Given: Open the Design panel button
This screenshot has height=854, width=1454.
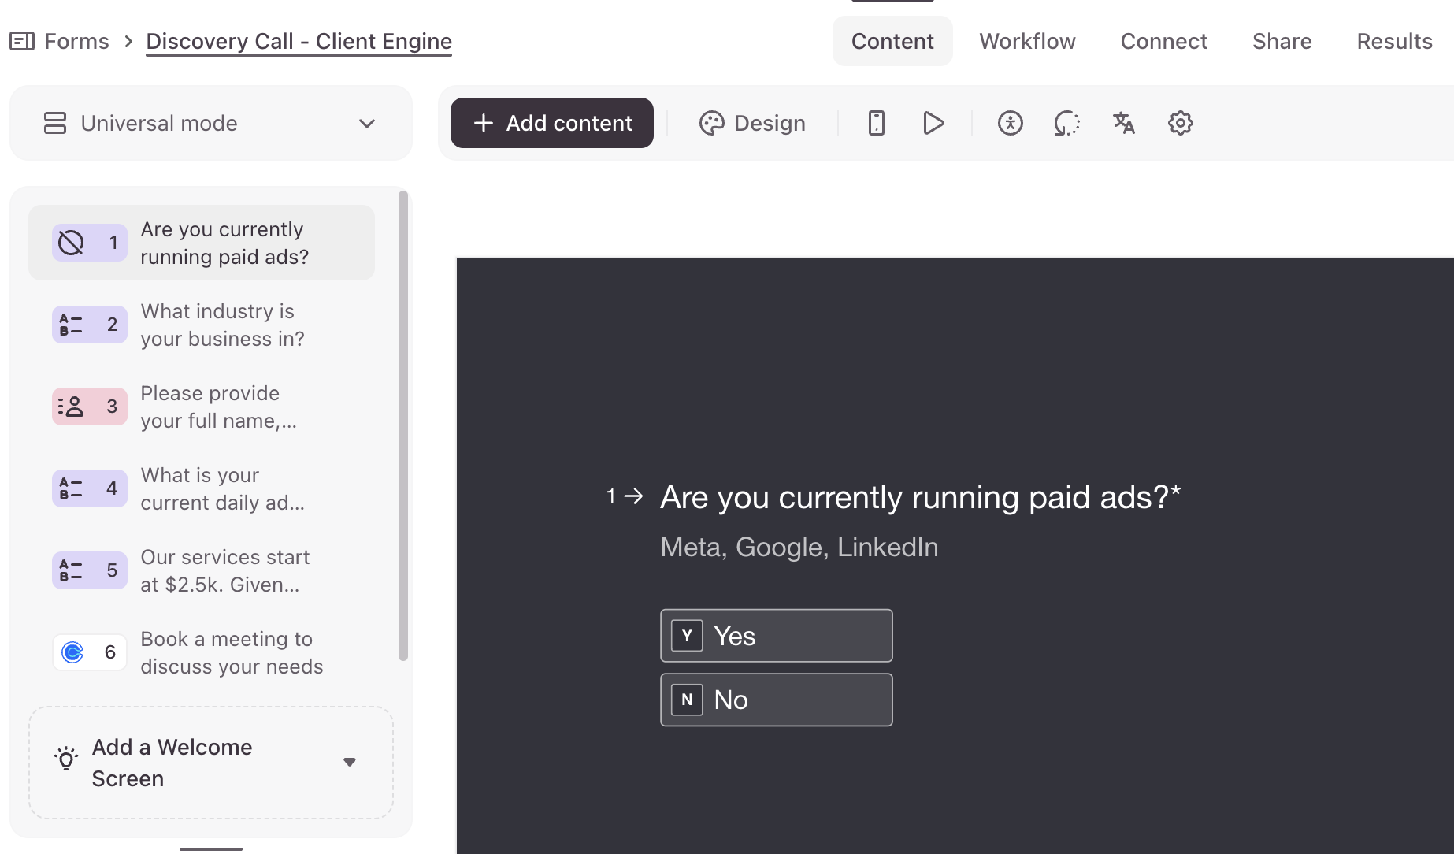Looking at the screenshot, I should coord(752,123).
